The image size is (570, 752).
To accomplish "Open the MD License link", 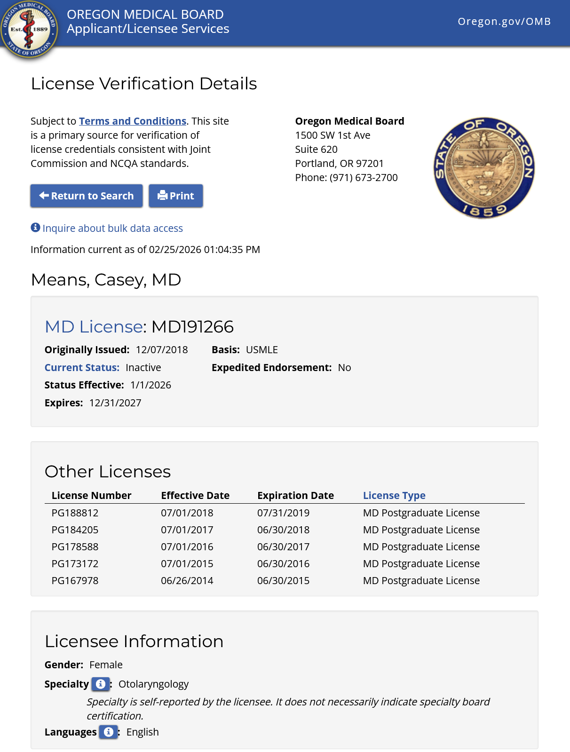I will pos(94,326).
